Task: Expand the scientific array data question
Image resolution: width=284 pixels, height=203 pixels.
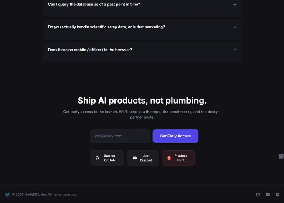Action: tap(235, 27)
